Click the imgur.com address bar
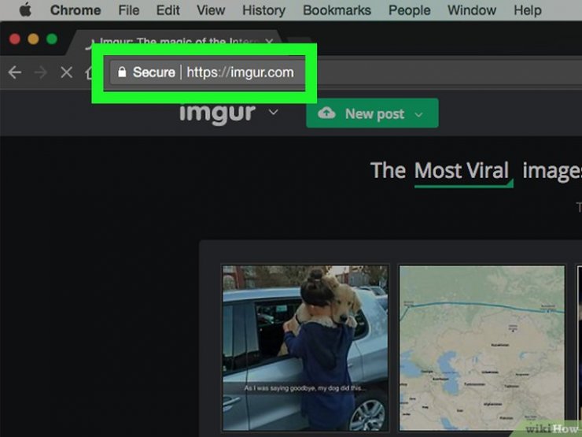This screenshot has height=437, width=582. point(240,72)
